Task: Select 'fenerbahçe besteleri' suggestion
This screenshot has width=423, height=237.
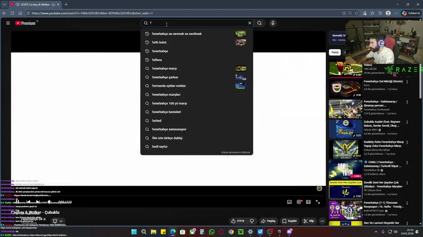Action: (197, 112)
